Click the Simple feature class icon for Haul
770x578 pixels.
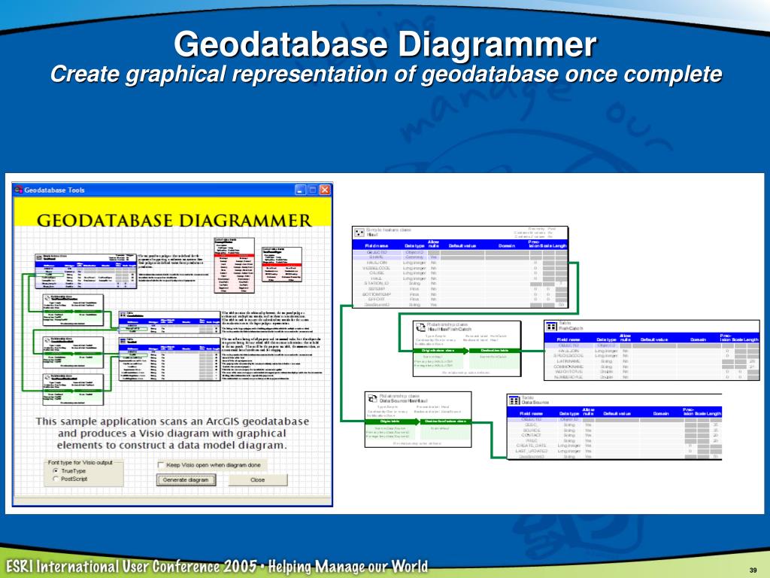point(359,233)
